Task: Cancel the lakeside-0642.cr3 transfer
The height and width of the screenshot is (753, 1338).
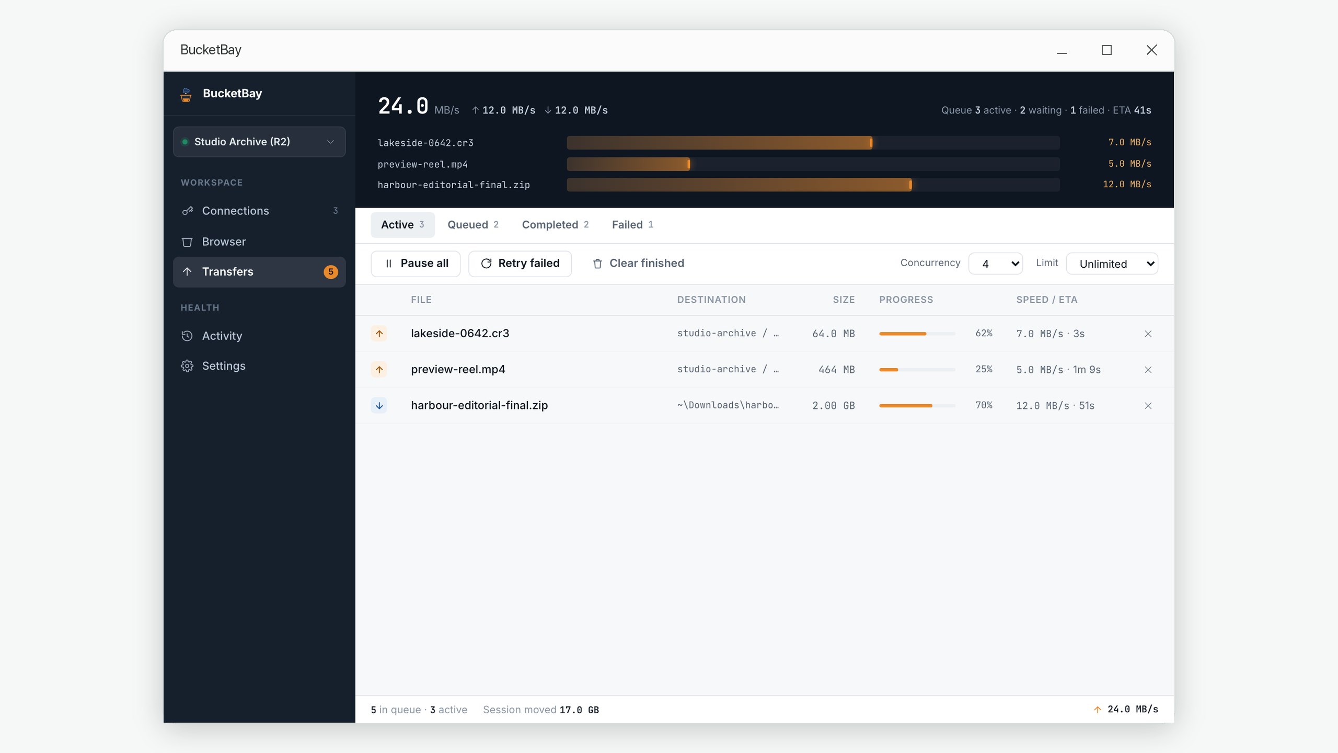Action: coord(1148,334)
